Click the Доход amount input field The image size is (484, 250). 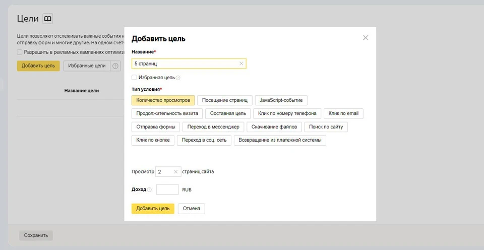click(x=167, y=190)
